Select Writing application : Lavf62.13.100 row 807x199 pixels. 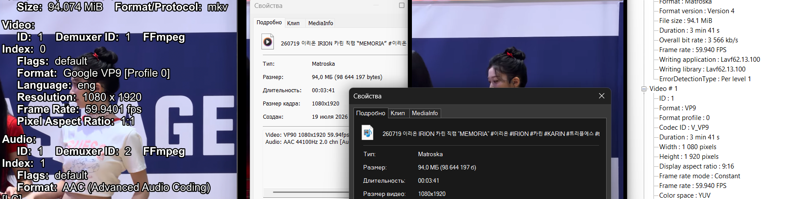(x=710, y=60)
